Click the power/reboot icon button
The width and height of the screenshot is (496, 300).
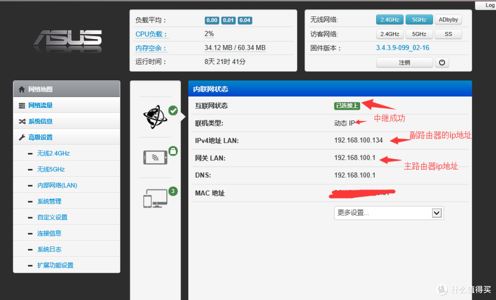click(442, 62)
